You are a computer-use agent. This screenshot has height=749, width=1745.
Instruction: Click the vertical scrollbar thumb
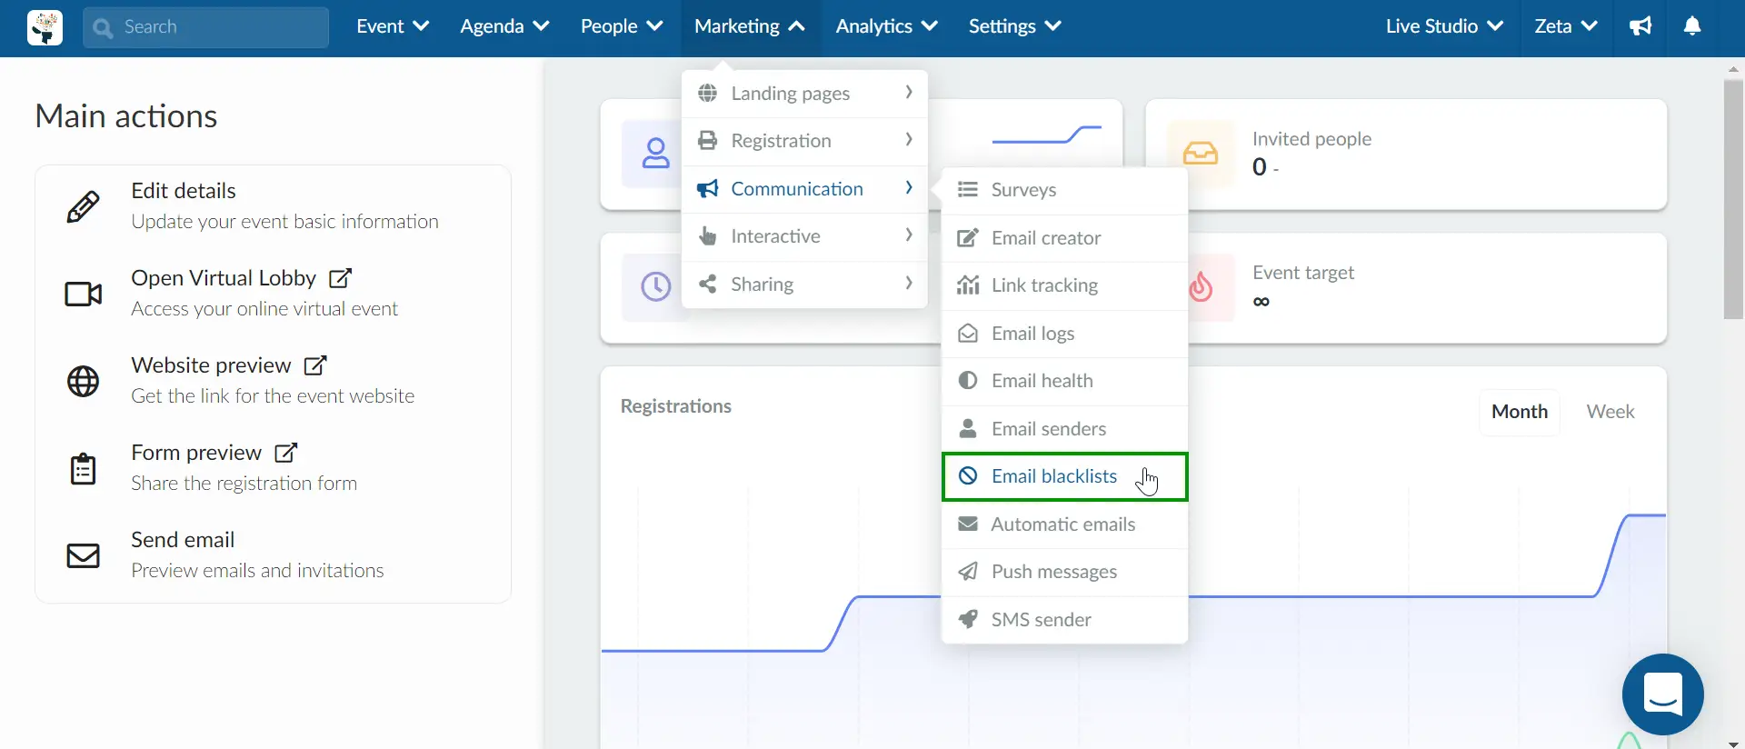point(1733,200)
